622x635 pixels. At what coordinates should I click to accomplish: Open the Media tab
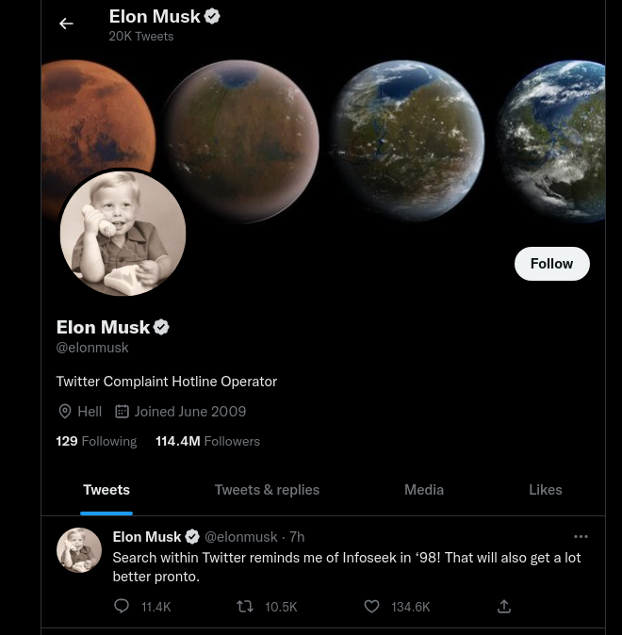[424, 490]
